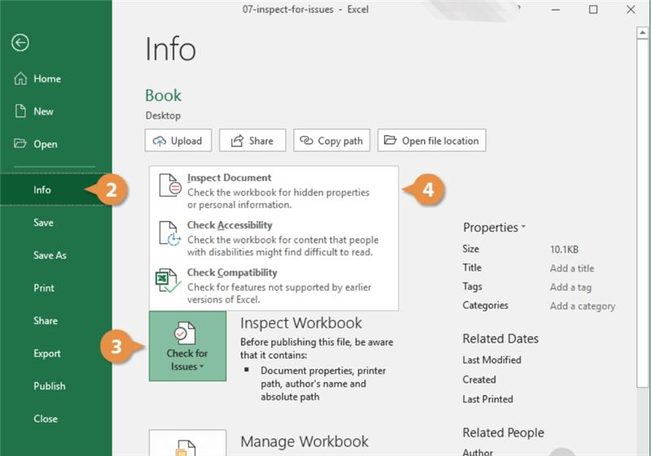The image size is (651, 456).
Task: Click the Open file location button text
Action: [x=440, y=141]
